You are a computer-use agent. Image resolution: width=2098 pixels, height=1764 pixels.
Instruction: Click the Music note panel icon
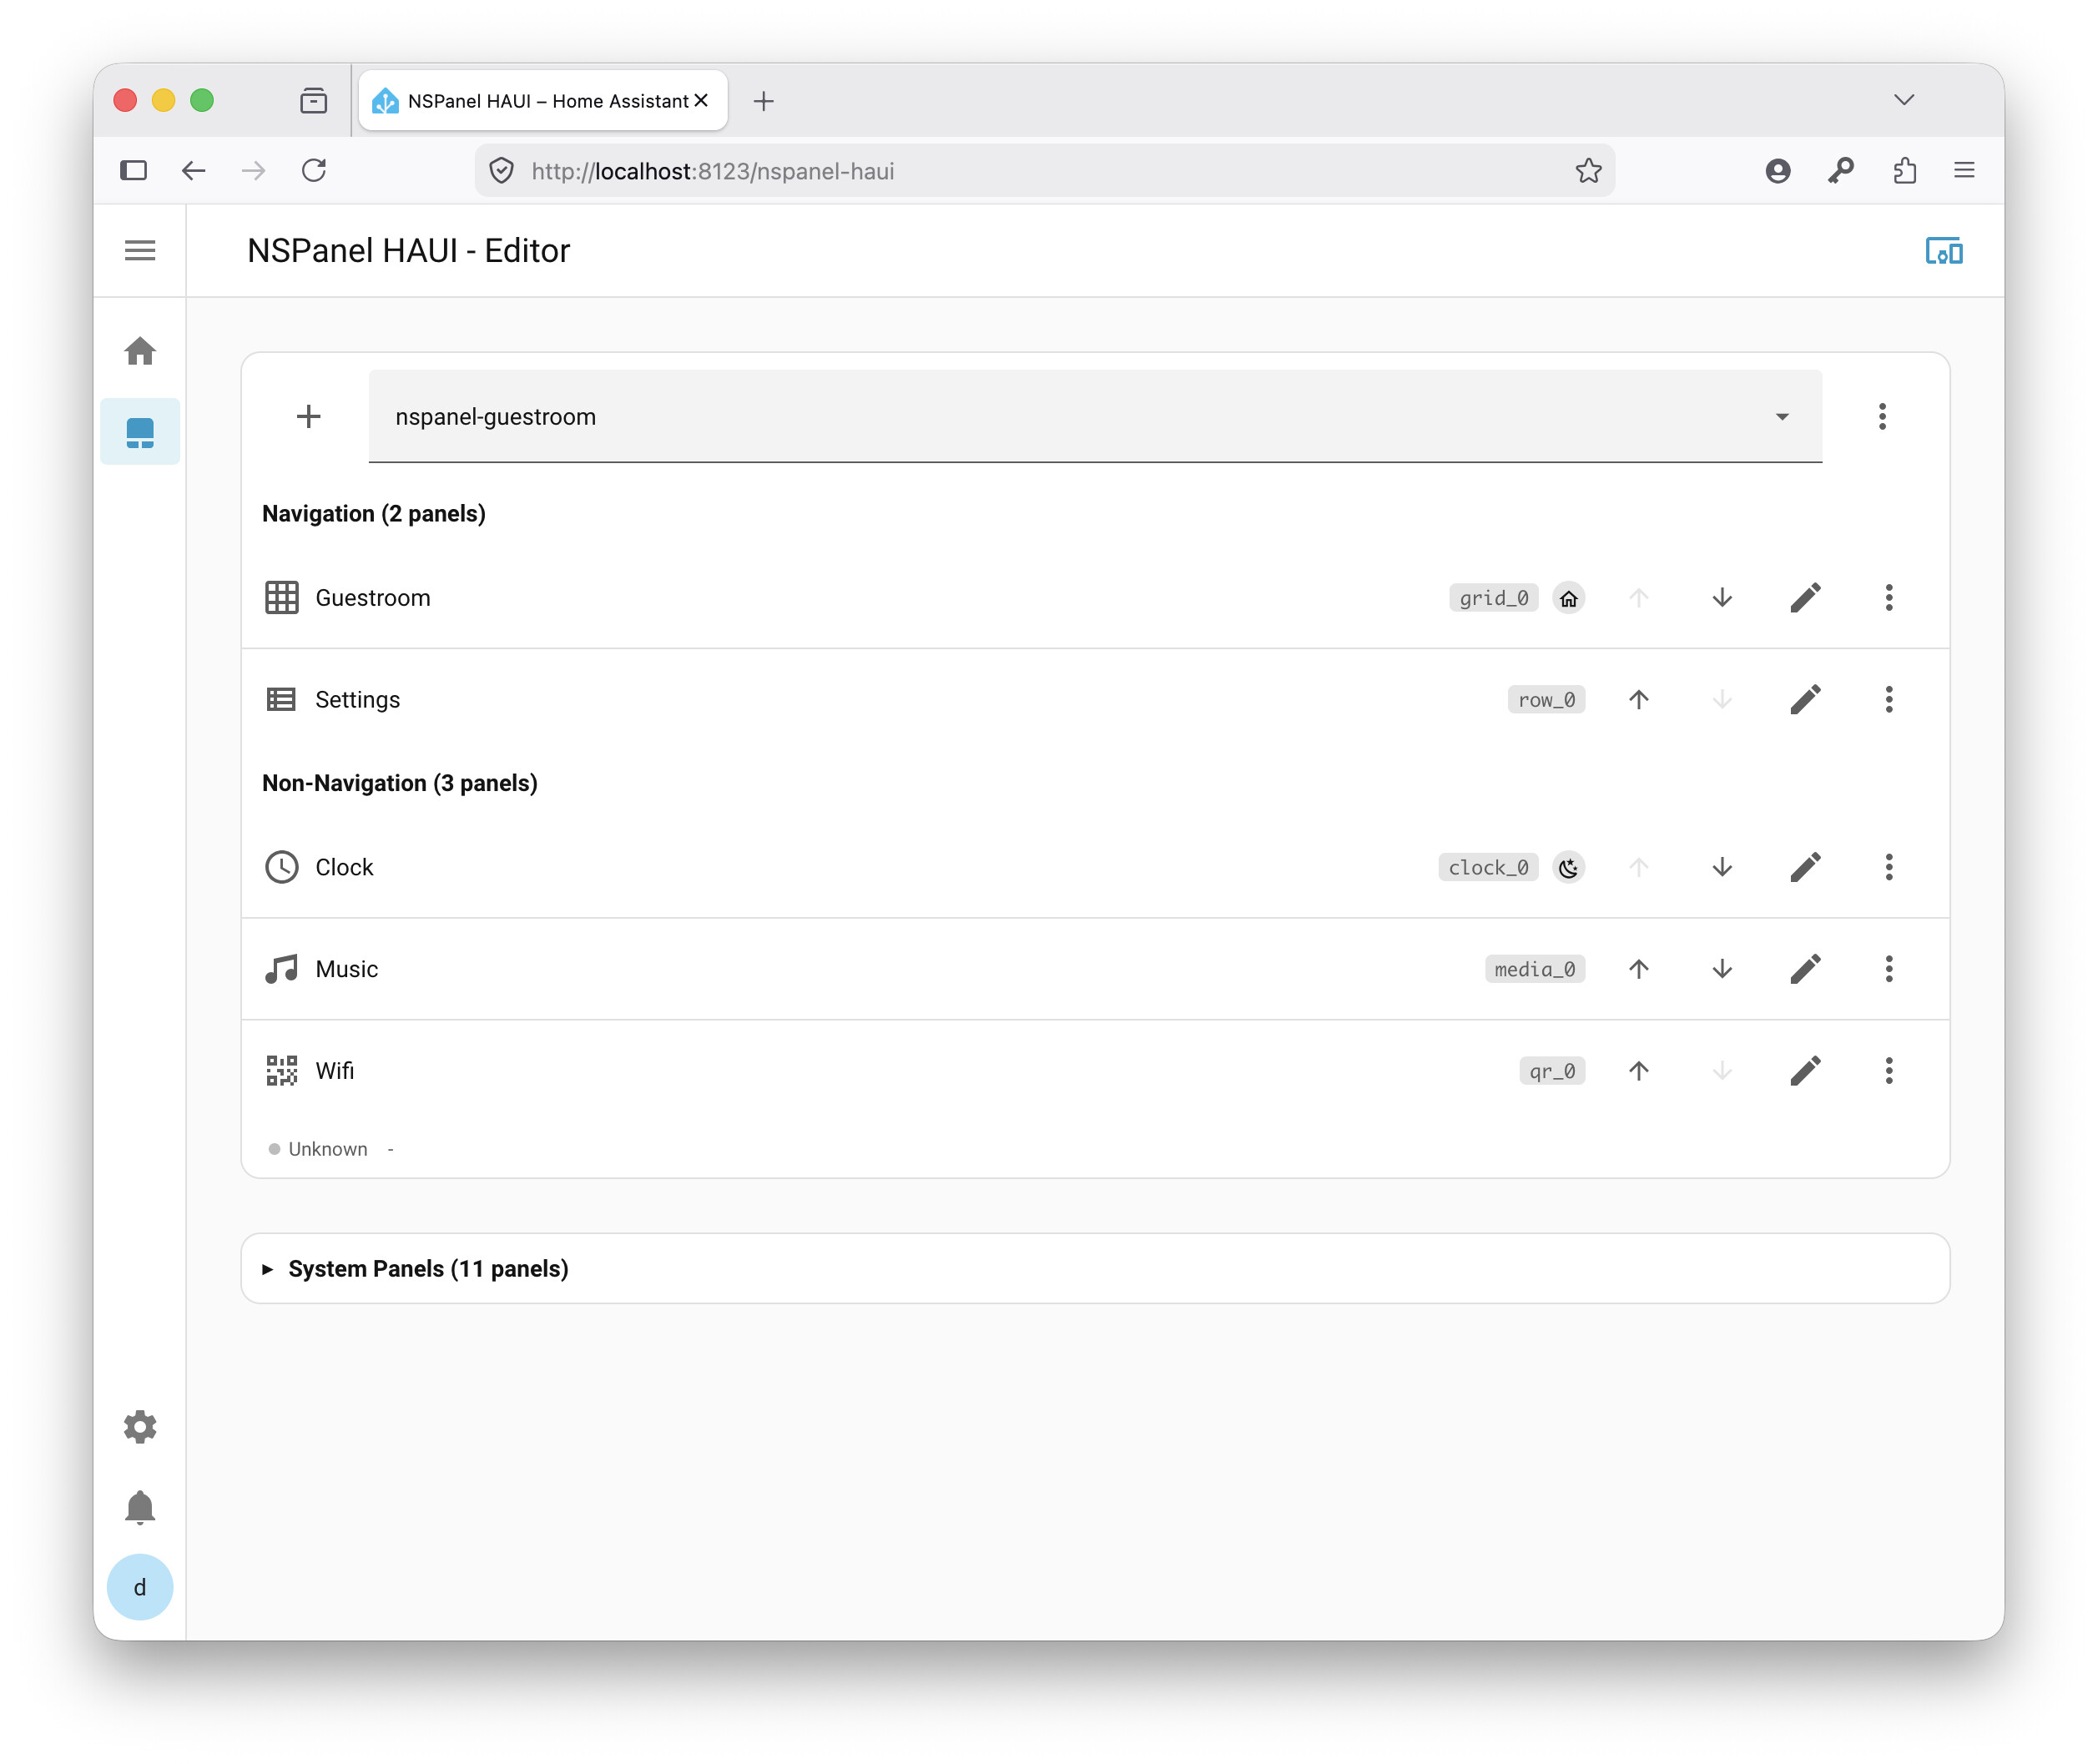[x=281, y=969]
